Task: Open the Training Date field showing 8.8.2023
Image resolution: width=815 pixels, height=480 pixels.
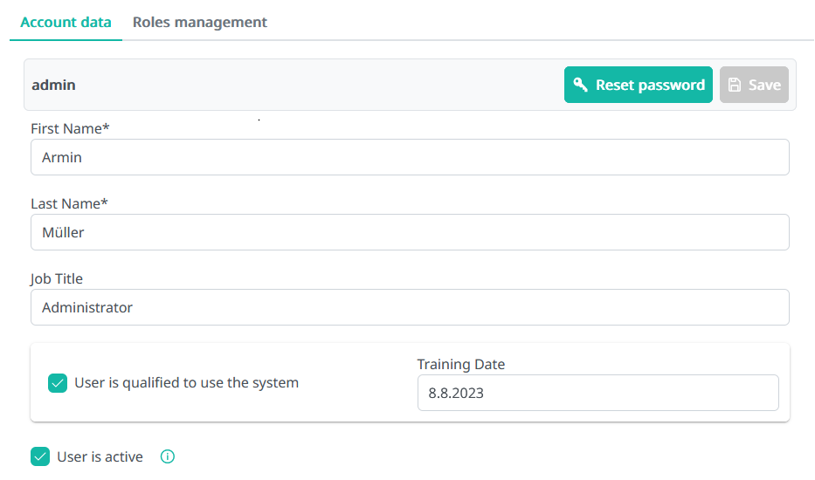Action: (597, 393)
